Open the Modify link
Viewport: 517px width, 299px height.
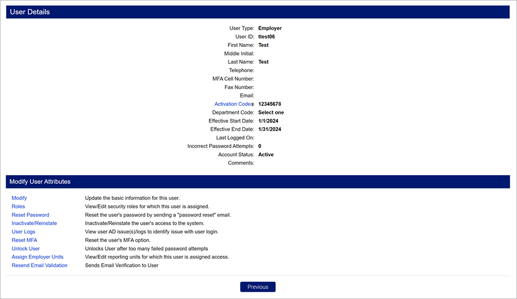pyautogui.click(x=19, y=198)
